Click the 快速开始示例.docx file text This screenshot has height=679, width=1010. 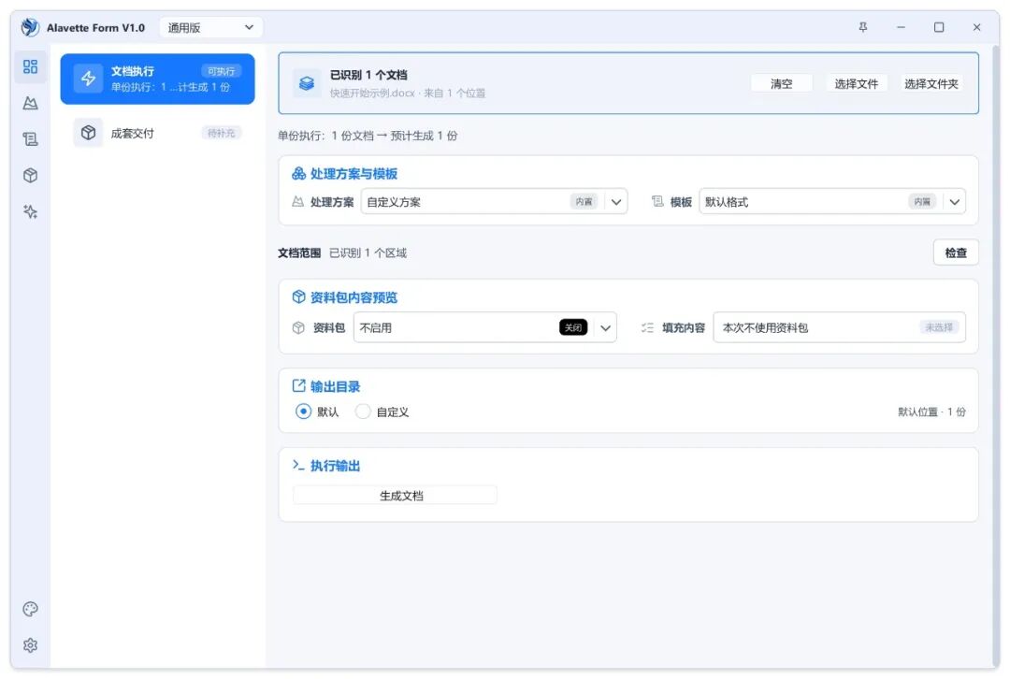pos(372,93)
